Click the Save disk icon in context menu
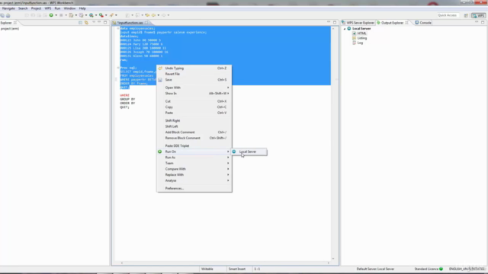The width and height of the screenshot is (488, 274). (x=160, y=80)
